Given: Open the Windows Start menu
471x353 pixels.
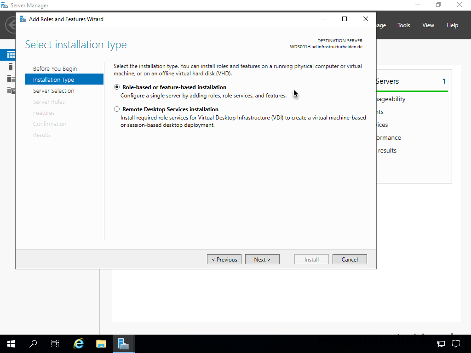Looking at the screenshot, I should [11, 344].
